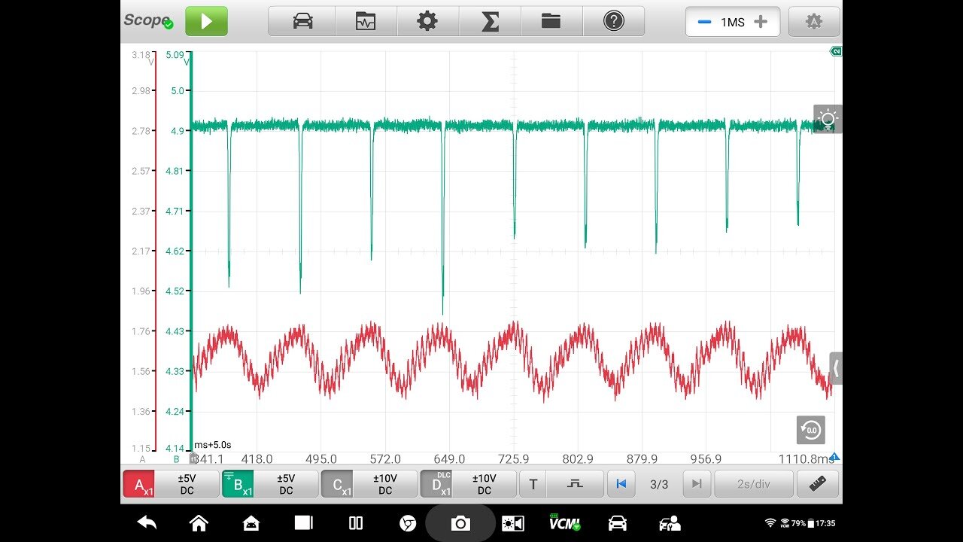Click the green channel B voltage axis
This screenshot has width=963, height=542.
coord(190,252)
